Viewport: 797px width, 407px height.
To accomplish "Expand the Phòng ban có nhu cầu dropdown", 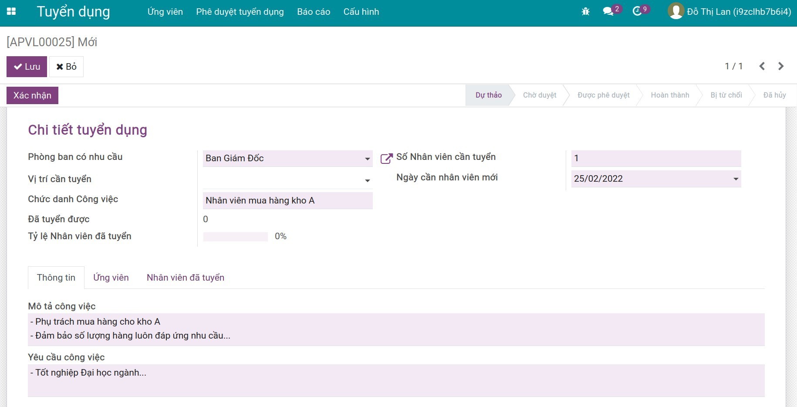I will [367, 159].
